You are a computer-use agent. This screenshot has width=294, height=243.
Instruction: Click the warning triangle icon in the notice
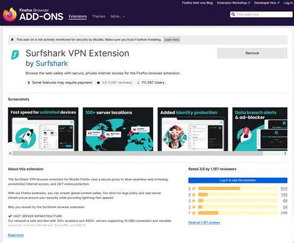tap(12, 39)
